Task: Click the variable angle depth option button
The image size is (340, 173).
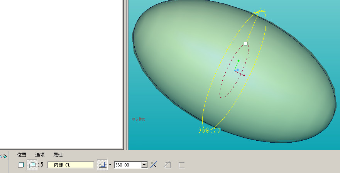Action: pos(102,165)
